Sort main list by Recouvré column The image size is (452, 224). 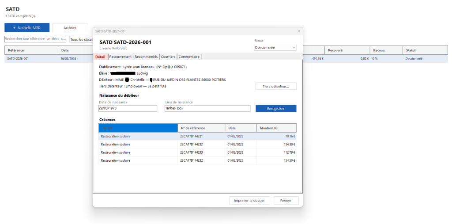tap(347, 50)
